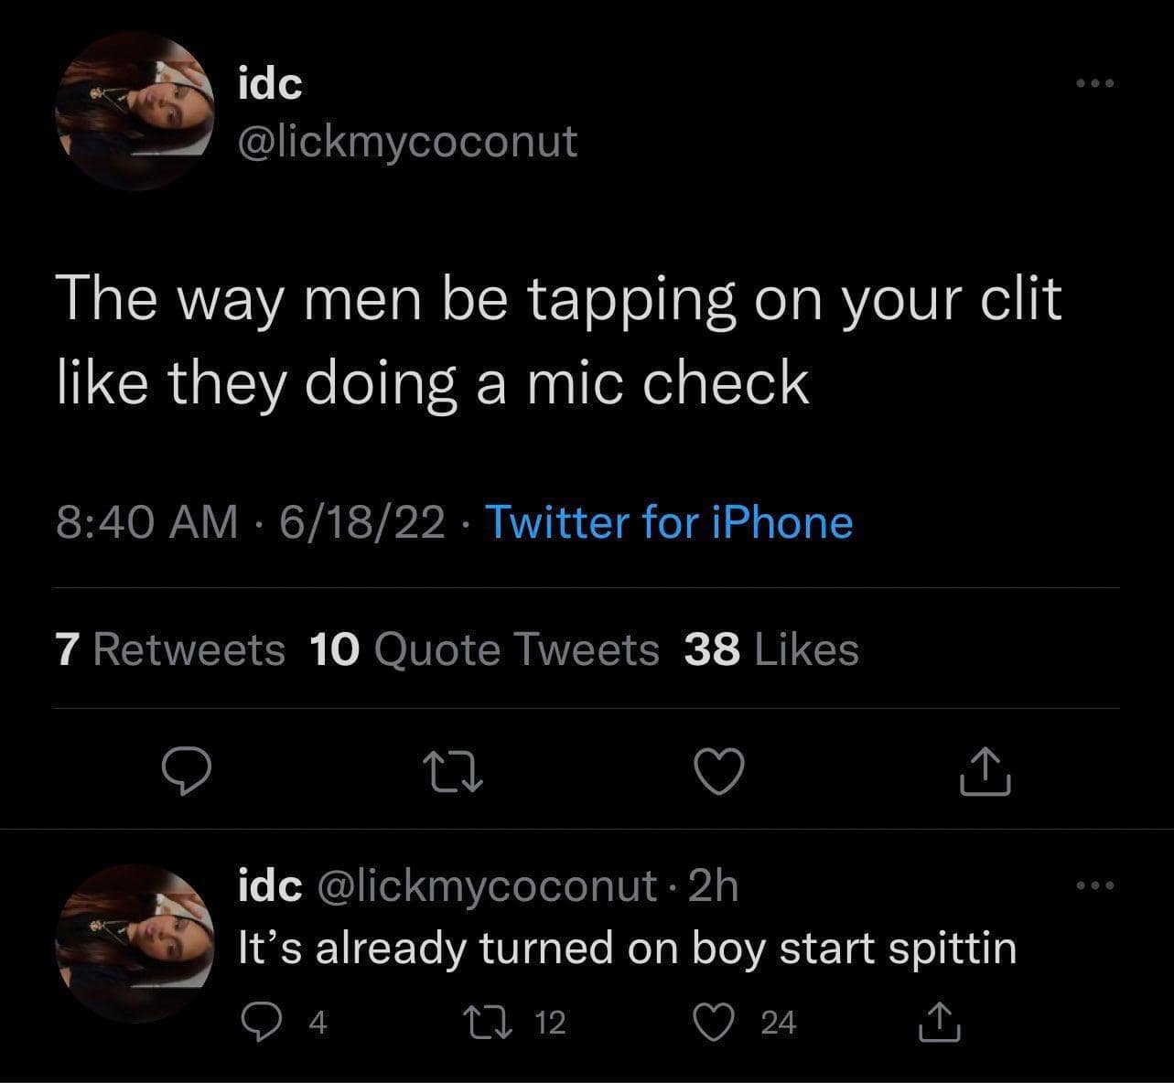View the 10 Quote Tweets list
This screenshot has height=1083, width=1174.
[485, 649]
